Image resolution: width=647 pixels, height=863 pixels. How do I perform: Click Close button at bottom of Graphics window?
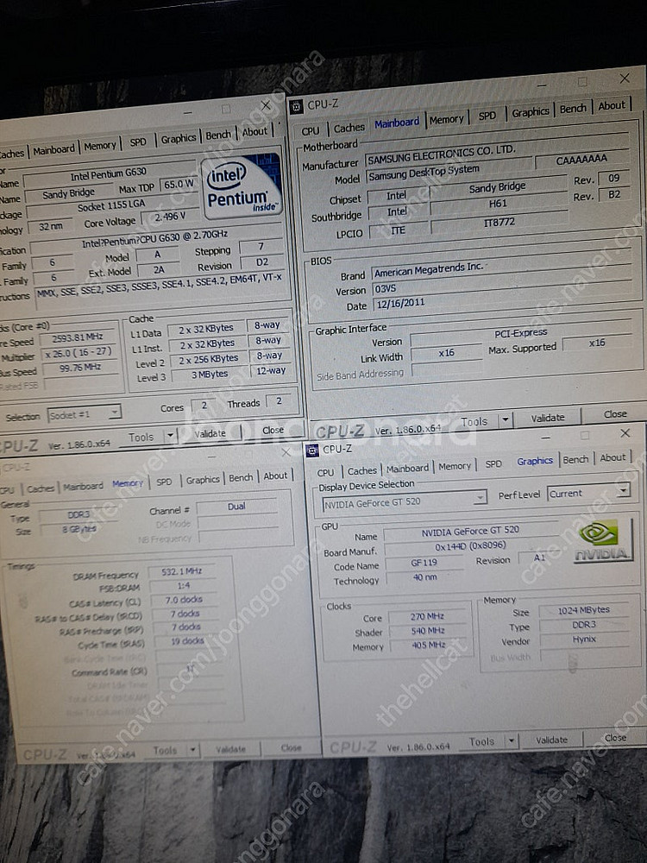[x=615, y=738]
